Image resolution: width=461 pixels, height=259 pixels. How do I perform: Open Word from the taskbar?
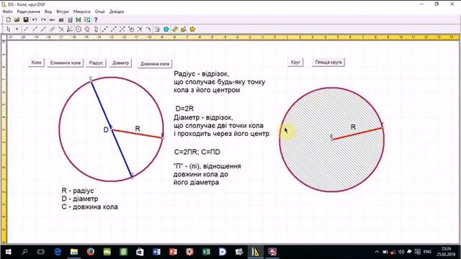click(x=156, y=252)
